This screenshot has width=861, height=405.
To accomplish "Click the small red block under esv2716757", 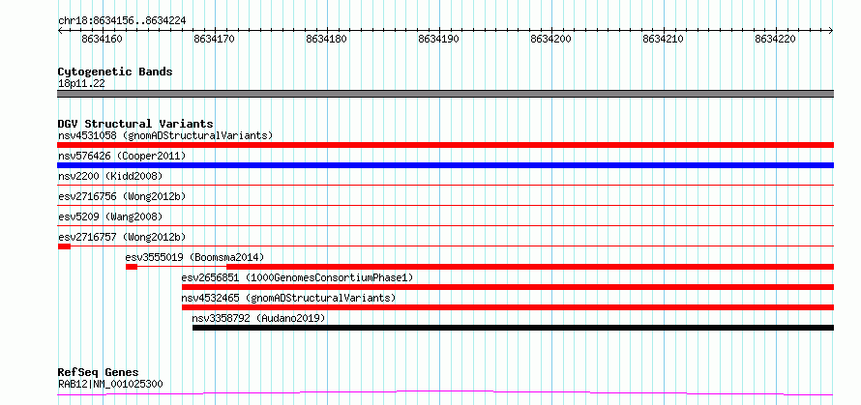I will click(x=64, y=246).
